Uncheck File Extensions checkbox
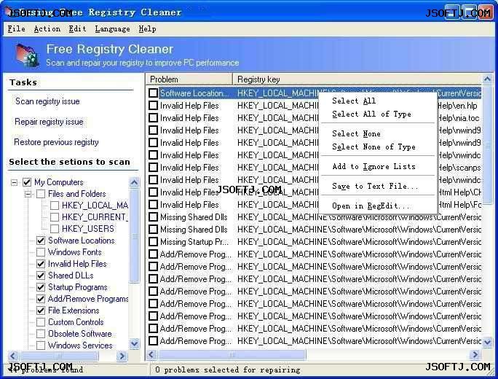 tap(41, 310)
